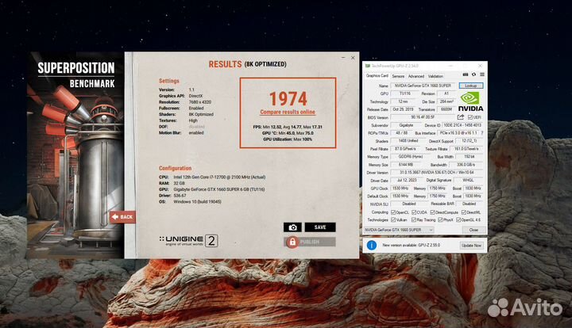Select the Graphics Card tab in GPU-Z
The width and height of the screenshot is (572, 328).
click(377, 75)
